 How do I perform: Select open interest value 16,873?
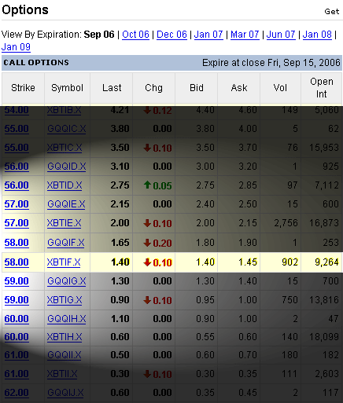(324, 223)
